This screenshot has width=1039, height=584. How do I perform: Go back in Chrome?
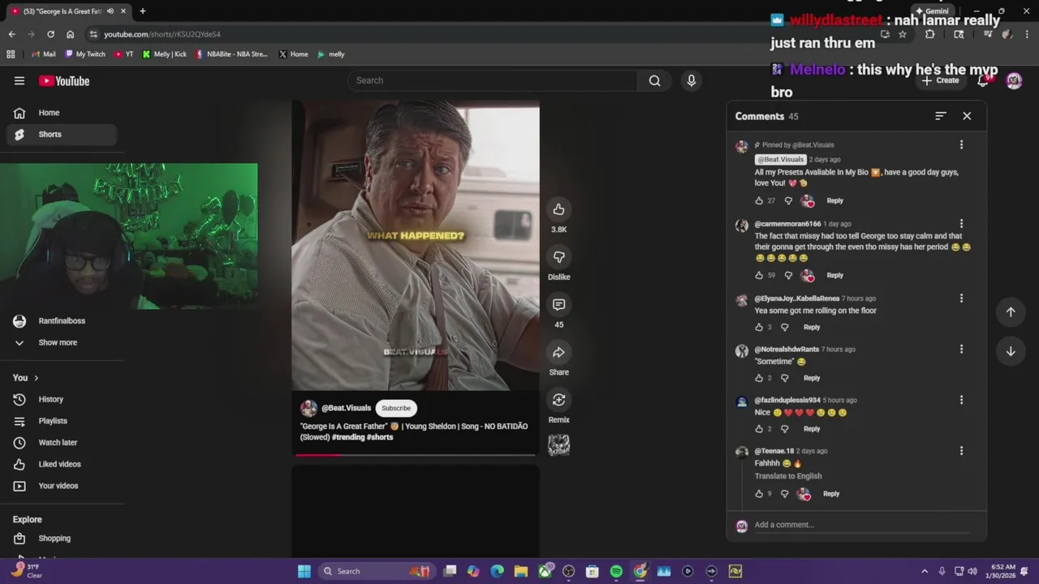click(11, 34)
